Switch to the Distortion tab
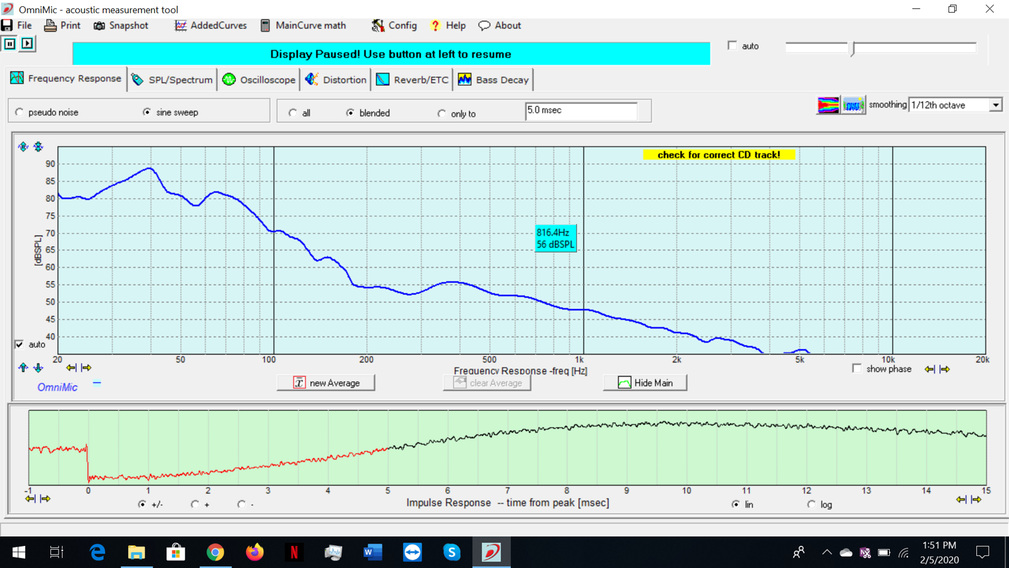1009x568 pixels. point(335,80)
